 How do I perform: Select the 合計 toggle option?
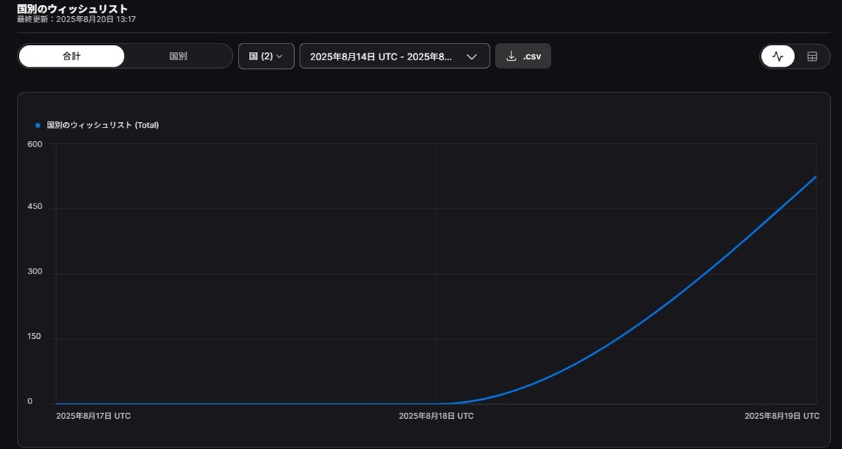coord(72,56)
